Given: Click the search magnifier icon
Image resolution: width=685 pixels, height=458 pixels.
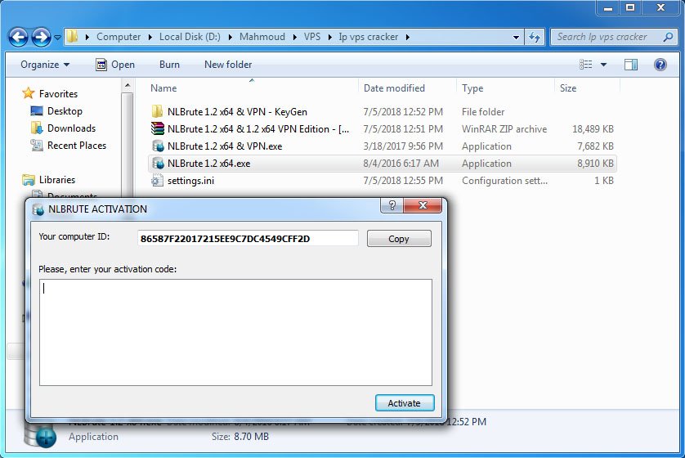Looking at the screenshot, I should coord(668,37).
